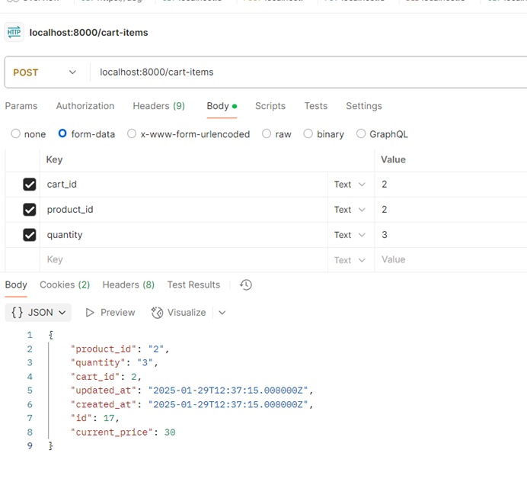Screen dimensions: 527x479
Task: Disable the quantity row checkbox
Action: pyautogui.click(x=30, y=235)
